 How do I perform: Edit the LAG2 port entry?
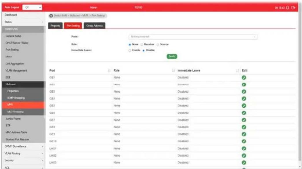(244, 155)
